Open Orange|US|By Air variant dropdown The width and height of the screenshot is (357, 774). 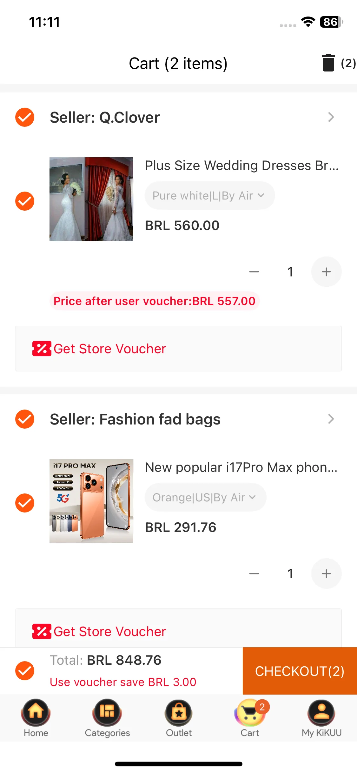tap(205, 497)
